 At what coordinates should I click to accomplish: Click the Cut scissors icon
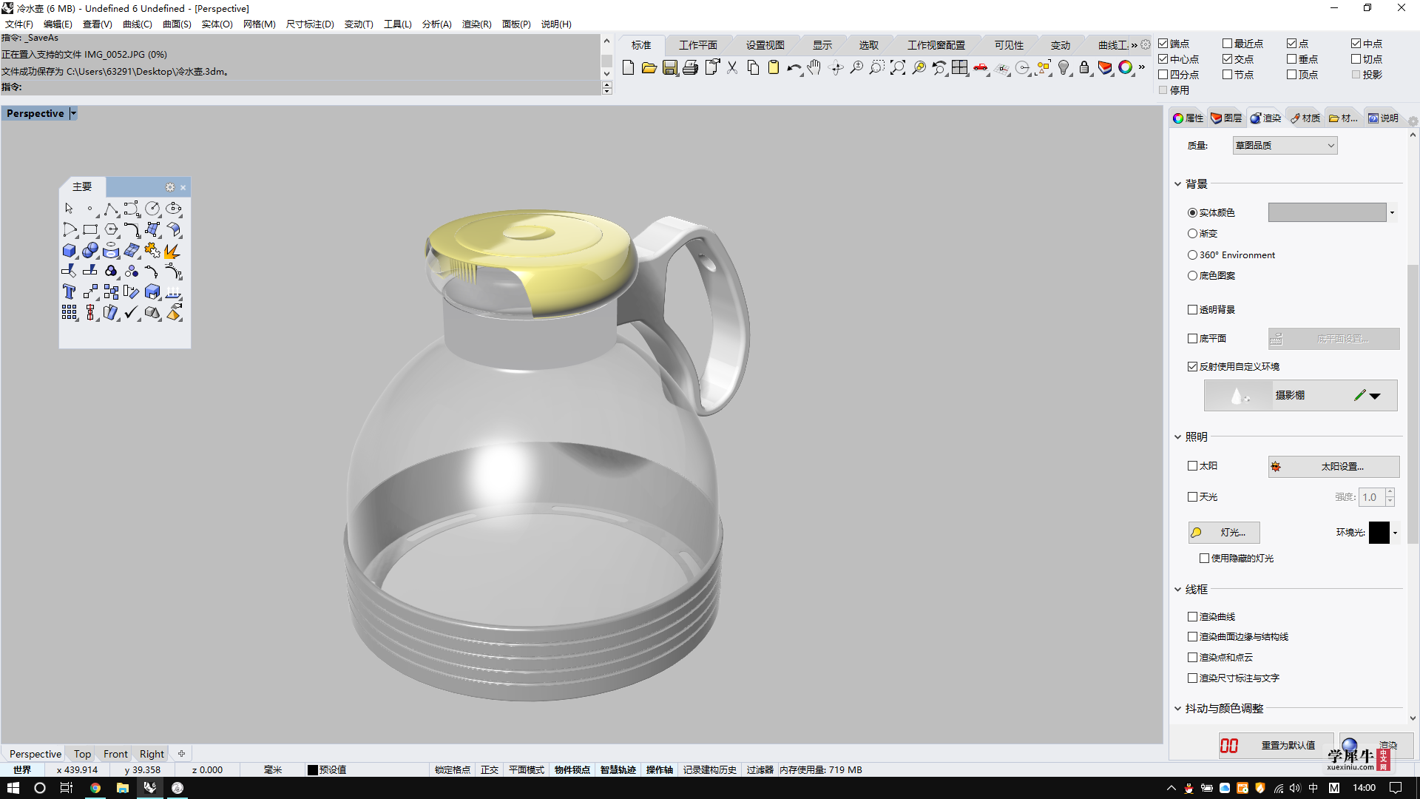(732, 68)
